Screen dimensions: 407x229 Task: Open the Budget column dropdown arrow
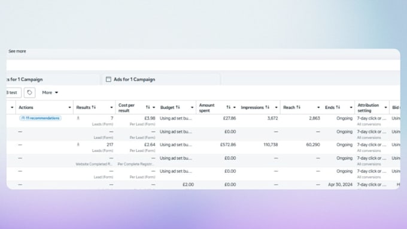coord(192,108)
